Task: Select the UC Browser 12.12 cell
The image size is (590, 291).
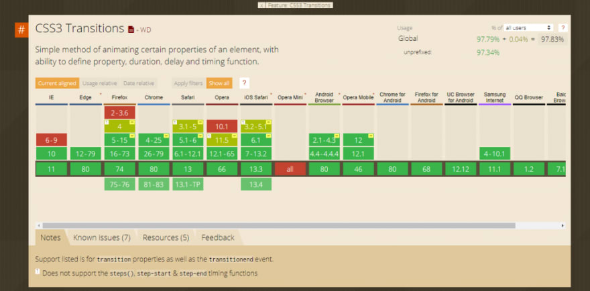Action: point(461,169)
